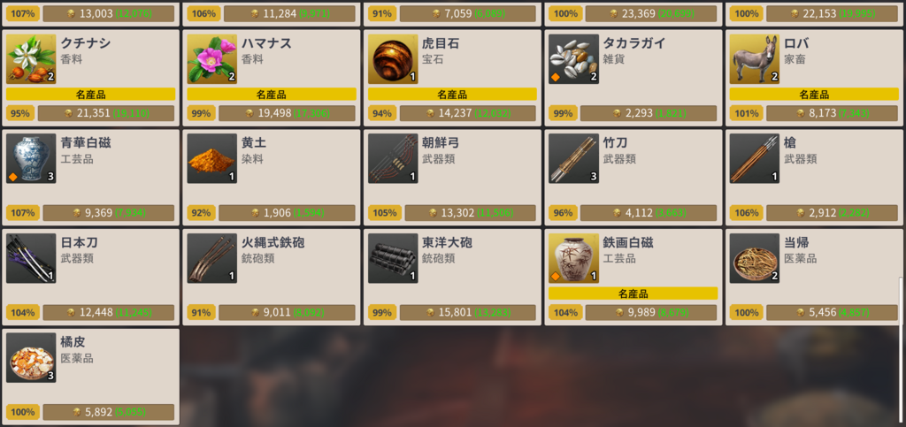
Task: Click the 107% rate badge for 青華白磁
Action: point(22,213)
